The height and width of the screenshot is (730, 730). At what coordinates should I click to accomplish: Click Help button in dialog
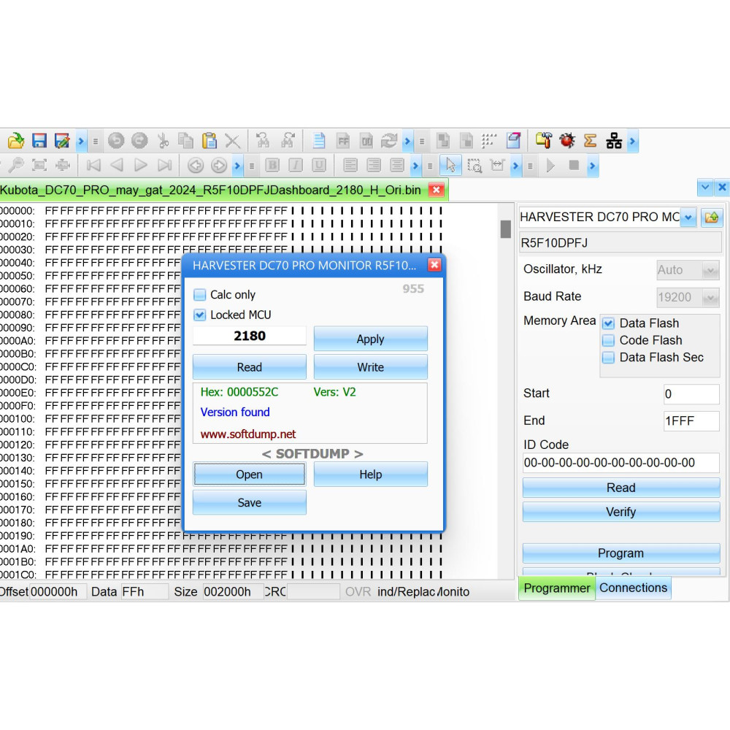(371, 474)
